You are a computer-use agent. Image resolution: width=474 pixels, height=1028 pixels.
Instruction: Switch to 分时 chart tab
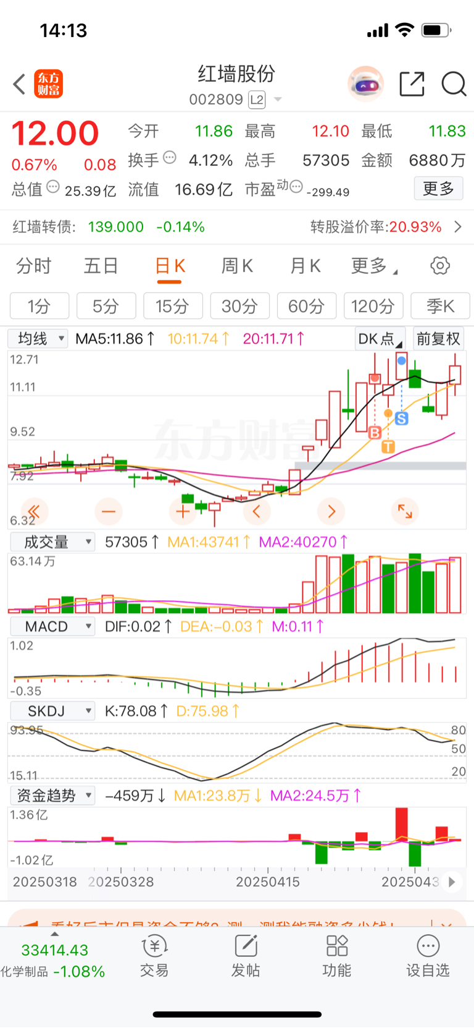pos(34,266)
